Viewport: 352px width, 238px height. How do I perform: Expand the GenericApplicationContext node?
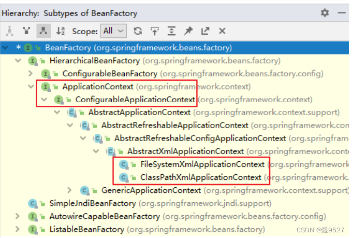click(69, 190)
